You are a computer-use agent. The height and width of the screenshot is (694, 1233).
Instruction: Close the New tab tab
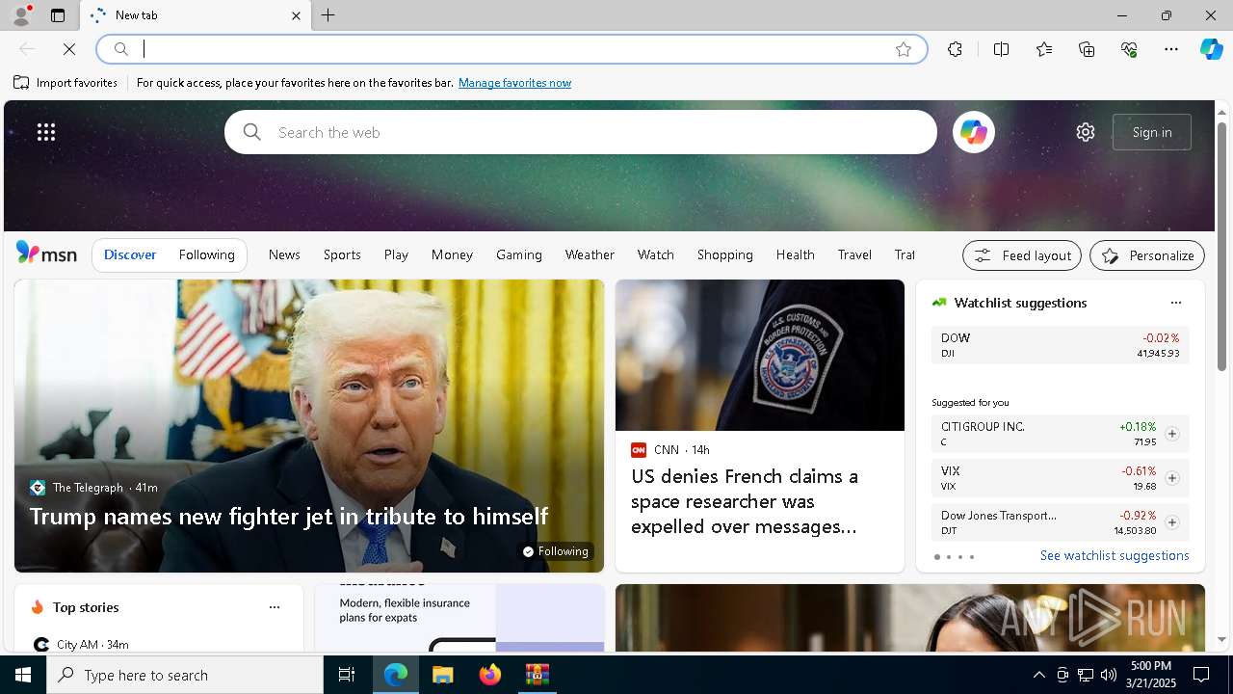tap(296, 15)
